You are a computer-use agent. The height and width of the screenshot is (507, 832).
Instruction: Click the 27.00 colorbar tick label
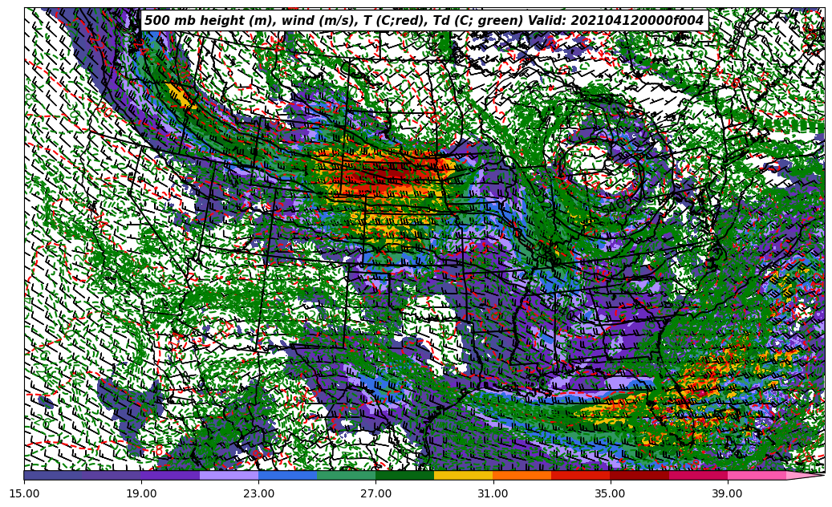(375, 493)
